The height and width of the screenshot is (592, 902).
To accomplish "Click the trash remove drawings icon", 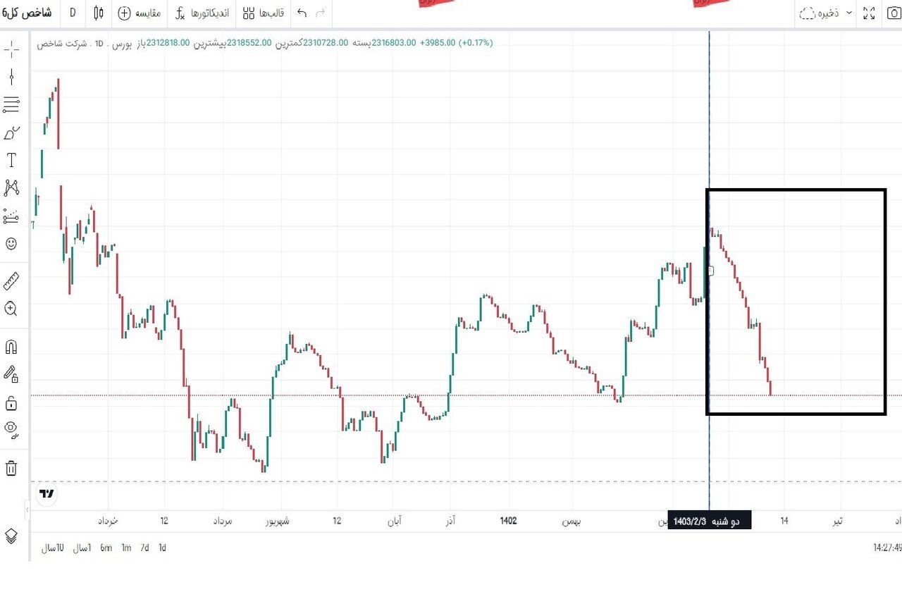I will (x=11, y=468).
